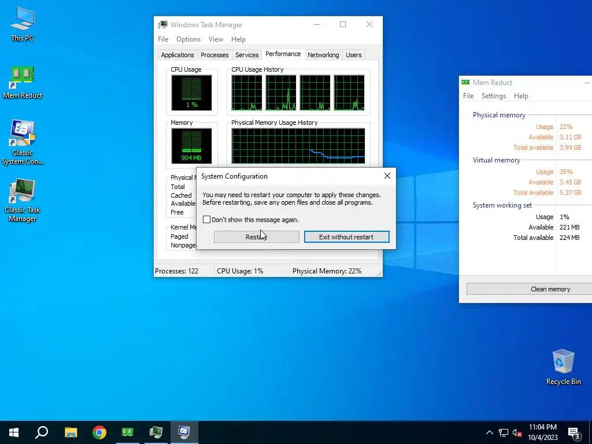Click the last CPU Usage History graph
This screenshot has width=592, height=444.
[349, 92]
